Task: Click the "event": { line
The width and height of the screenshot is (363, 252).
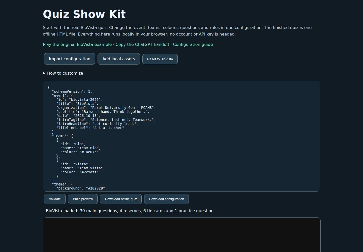Action: [x=63, y=96]
